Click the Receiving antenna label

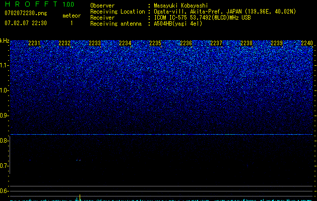click(x=116, y=24)
